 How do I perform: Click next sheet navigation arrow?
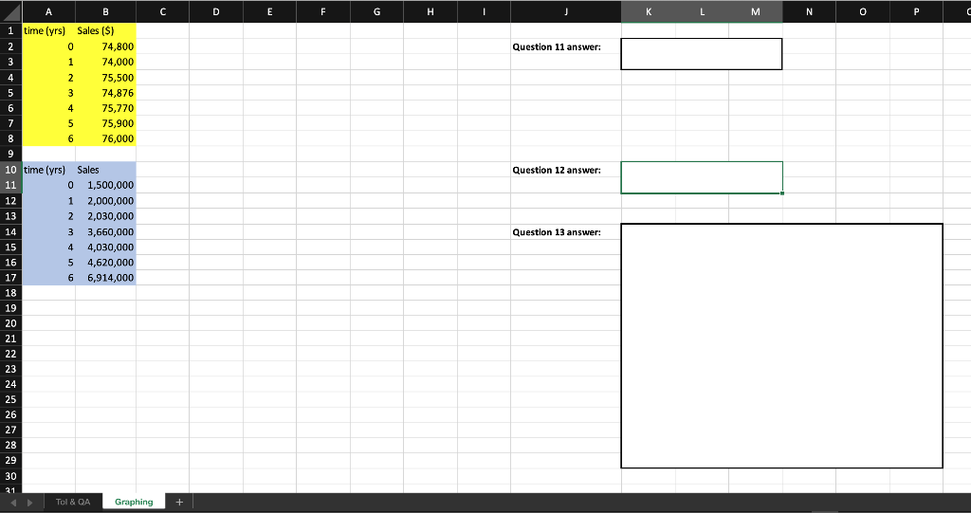(29, 503)
